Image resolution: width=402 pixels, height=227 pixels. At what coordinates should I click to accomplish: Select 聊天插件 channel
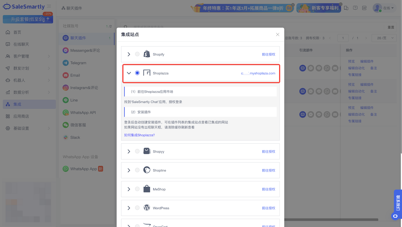[86, 38]
